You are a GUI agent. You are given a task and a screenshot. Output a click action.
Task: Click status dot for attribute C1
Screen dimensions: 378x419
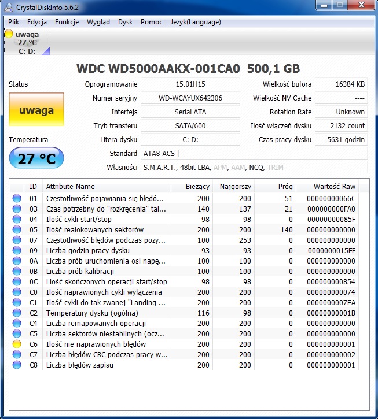point(17,302)
